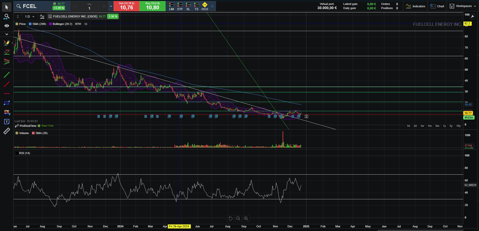
Task: Click the red Sell 10,76 button
Action: pyautogui.click(x=126, y=6)
